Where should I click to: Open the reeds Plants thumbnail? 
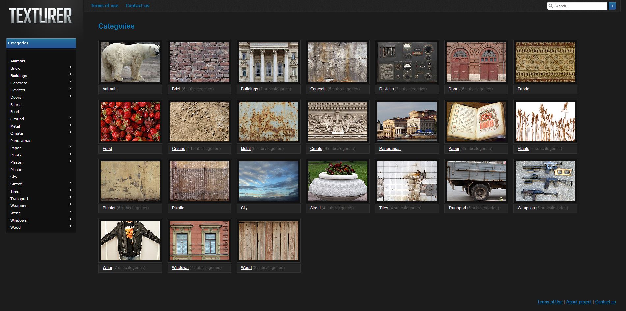pyautogui.click(x=545, y=122)
